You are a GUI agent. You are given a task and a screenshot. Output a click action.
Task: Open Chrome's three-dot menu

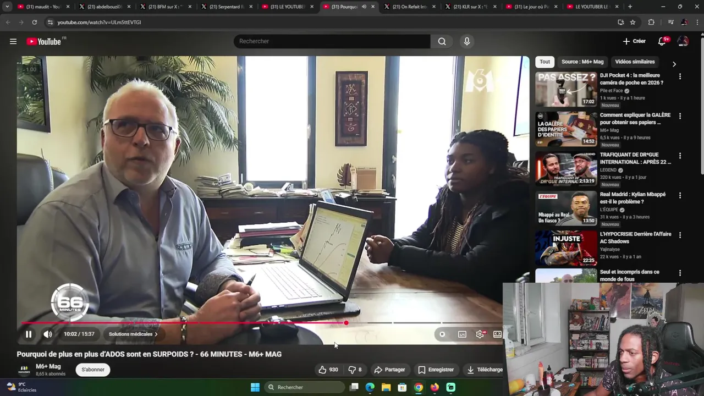(x=697, y=22)
